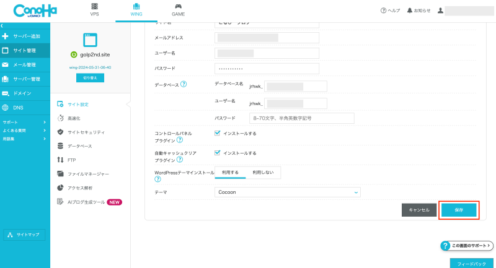Open the テーマ Cocoon dropdown
The image size is (496, 268).
tap(287, 192)
